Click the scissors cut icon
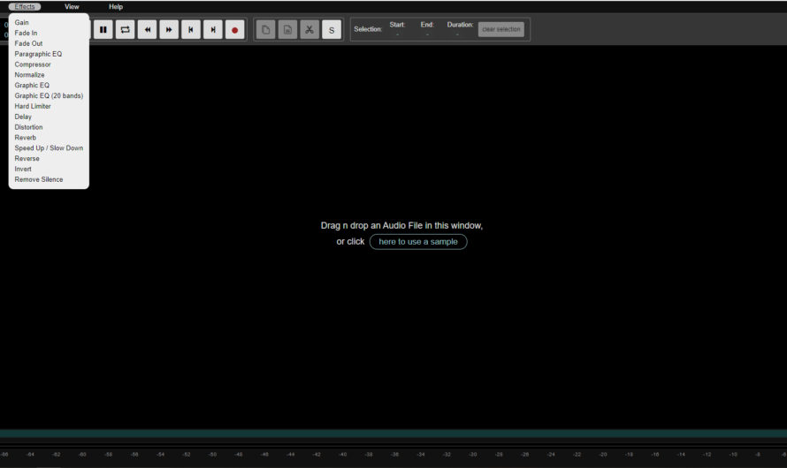The image size is (787, 468). click(309, 30)
